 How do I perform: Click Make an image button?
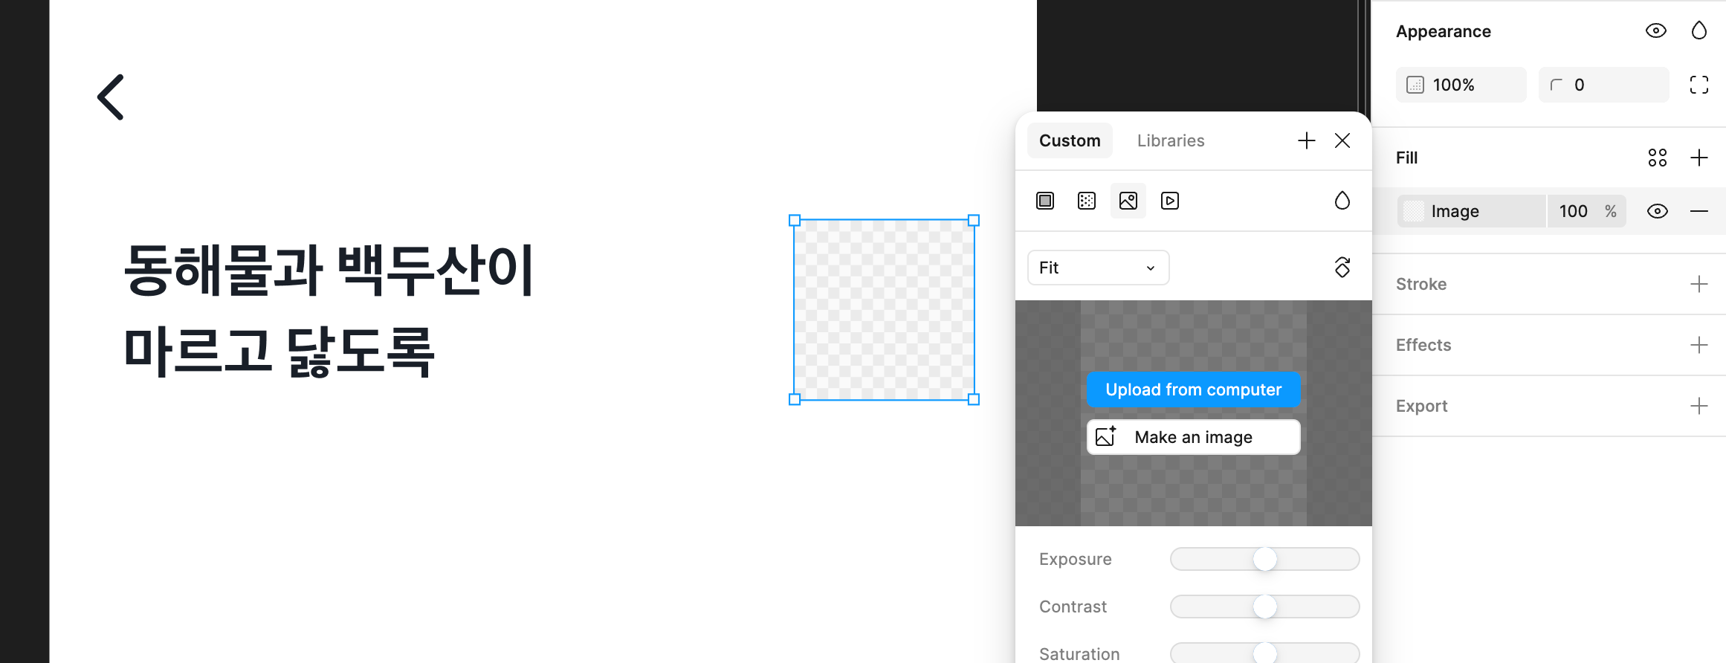(x=1193, y=437)
